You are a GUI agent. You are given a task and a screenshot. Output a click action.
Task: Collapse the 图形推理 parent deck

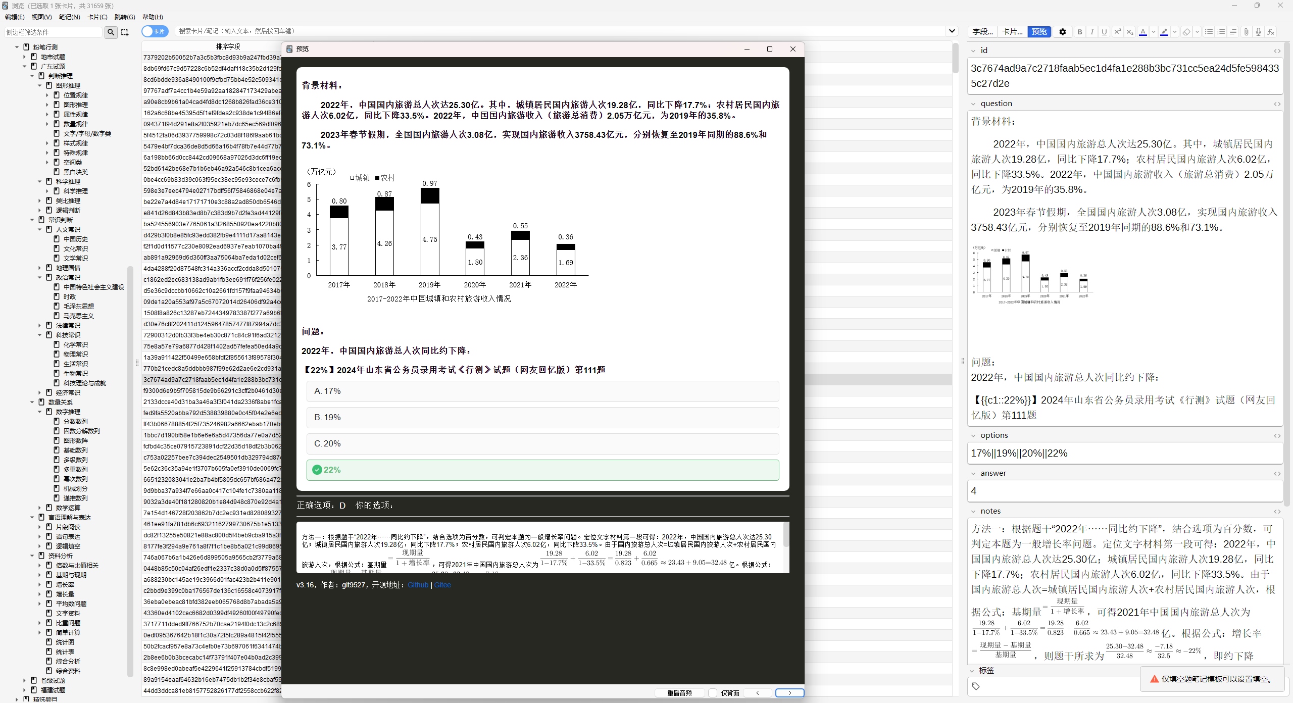[39, 85]
